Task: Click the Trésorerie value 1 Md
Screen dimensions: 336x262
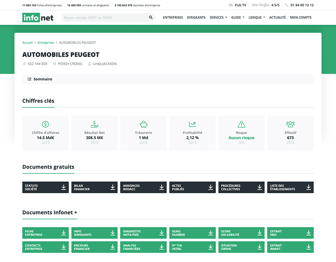Action: pos(143,138)
